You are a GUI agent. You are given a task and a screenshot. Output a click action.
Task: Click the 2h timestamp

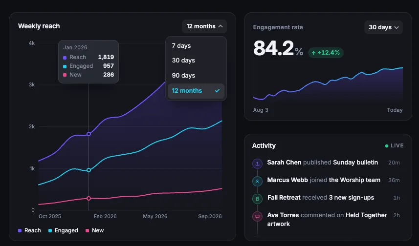coord(397,215)
